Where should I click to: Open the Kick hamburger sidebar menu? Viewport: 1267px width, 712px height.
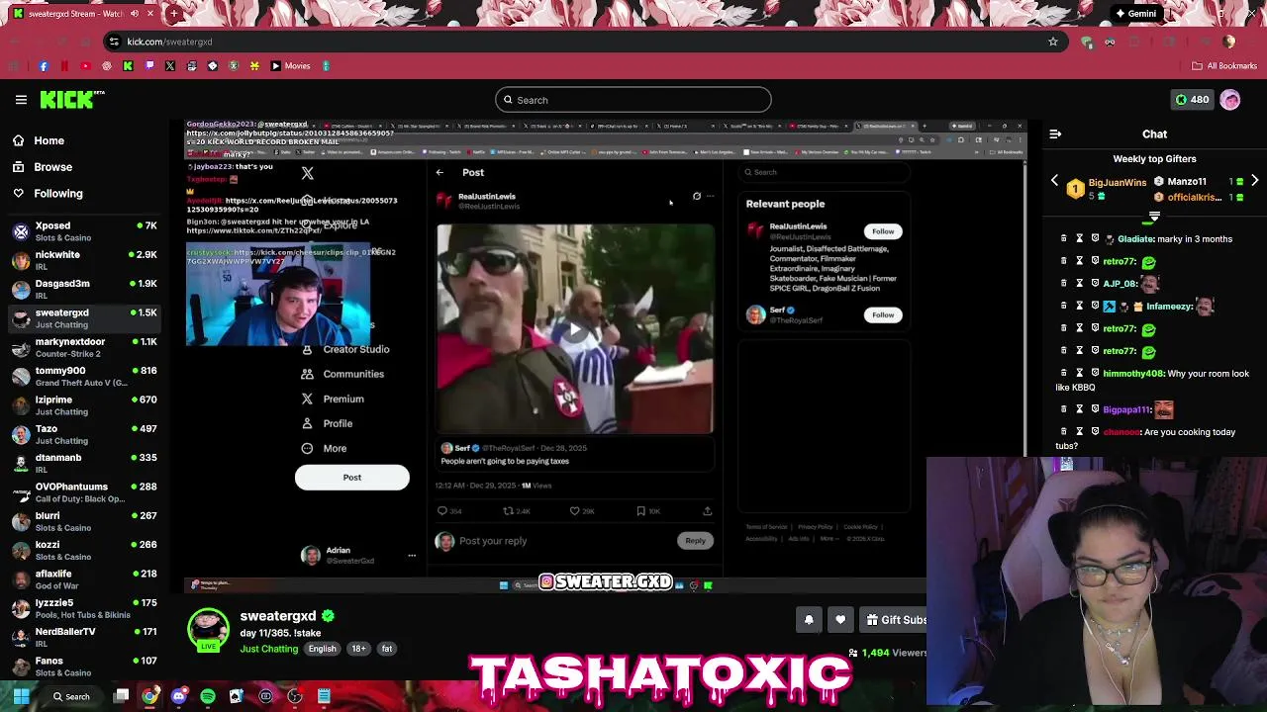21,100
